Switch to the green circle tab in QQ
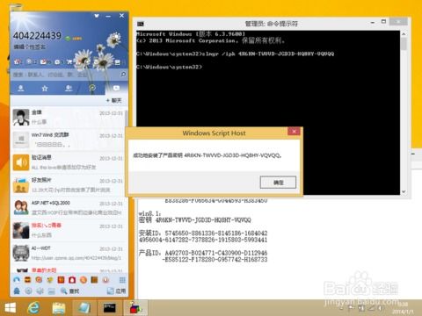The height and width of the screenshot is (316, 422). pyautogui.click(x=92, y=88)
